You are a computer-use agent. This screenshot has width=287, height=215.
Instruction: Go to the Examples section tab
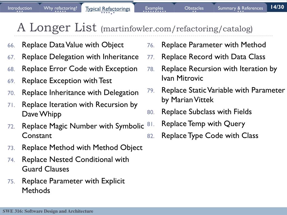pos(154,8)
